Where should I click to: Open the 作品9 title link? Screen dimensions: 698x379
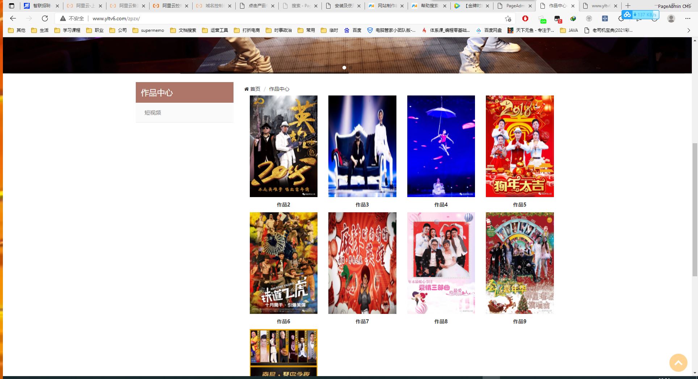point(520,321)
